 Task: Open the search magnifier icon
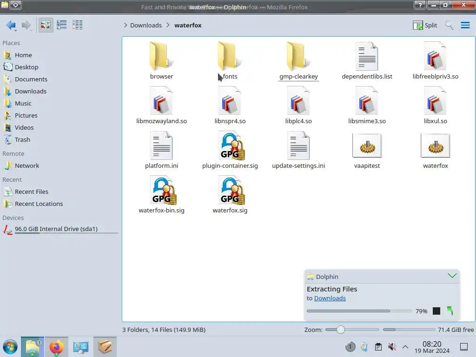[x=449, y=25]
